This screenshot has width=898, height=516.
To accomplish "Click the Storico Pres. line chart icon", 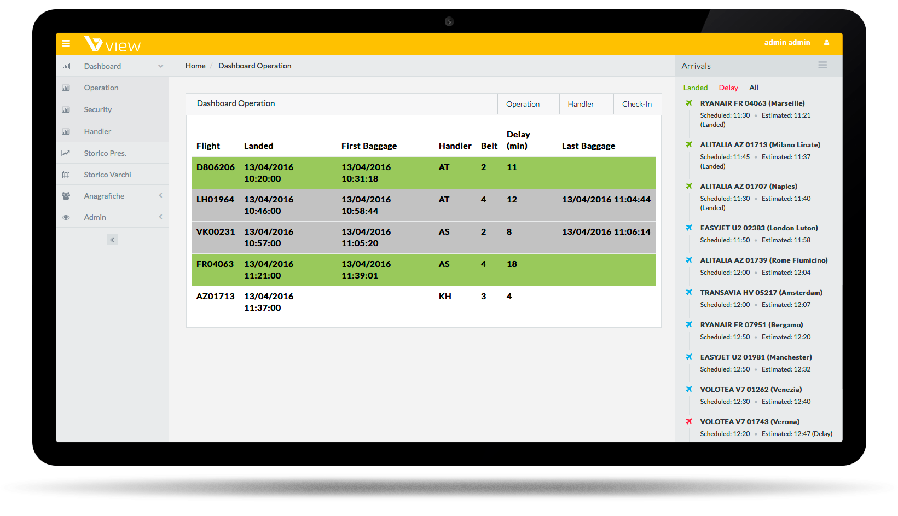I will click(66, 153).
